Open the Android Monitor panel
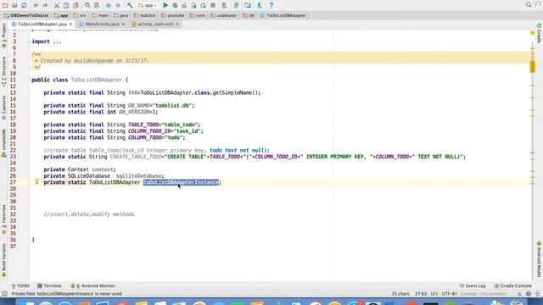The height and width of the screenshot is (305, 543). tap(92, 286)
